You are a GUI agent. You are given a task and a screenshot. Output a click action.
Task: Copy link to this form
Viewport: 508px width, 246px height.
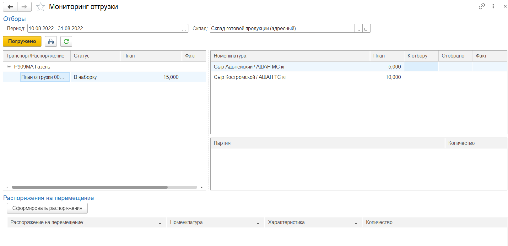[481, 6]
